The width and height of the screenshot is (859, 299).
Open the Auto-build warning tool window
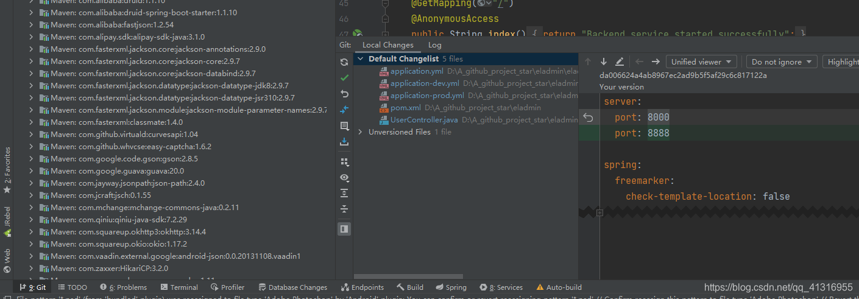(x=559, y=287)
